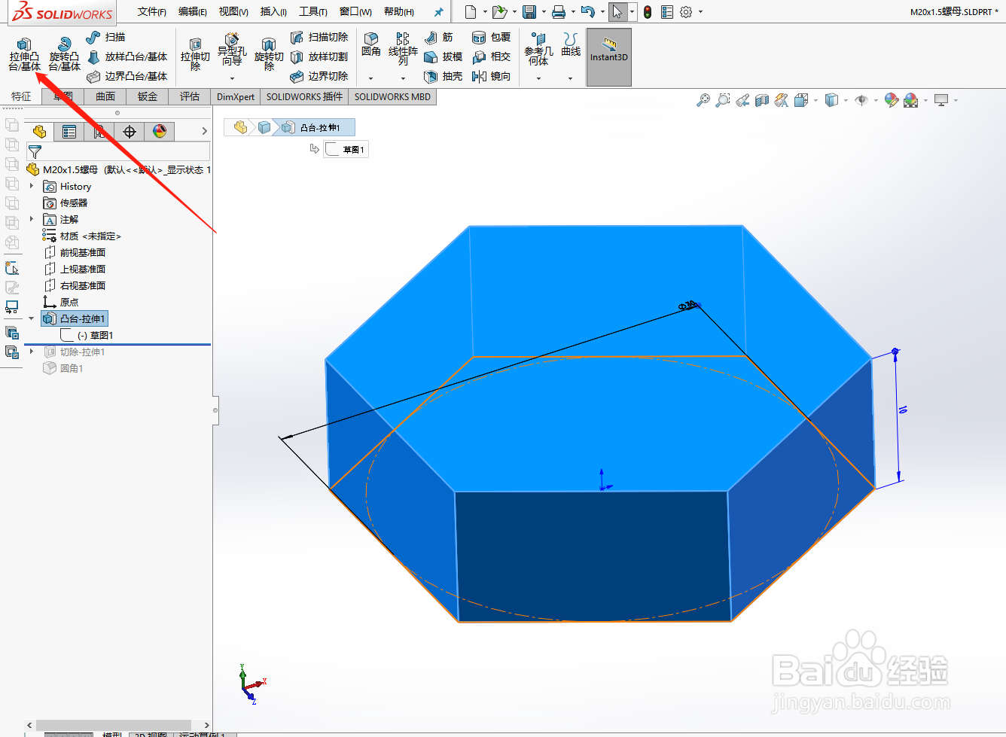Screen dimensions: 1006x737
Task: Select the 边界切除 boundary cut tool
Action: [319, 76]
